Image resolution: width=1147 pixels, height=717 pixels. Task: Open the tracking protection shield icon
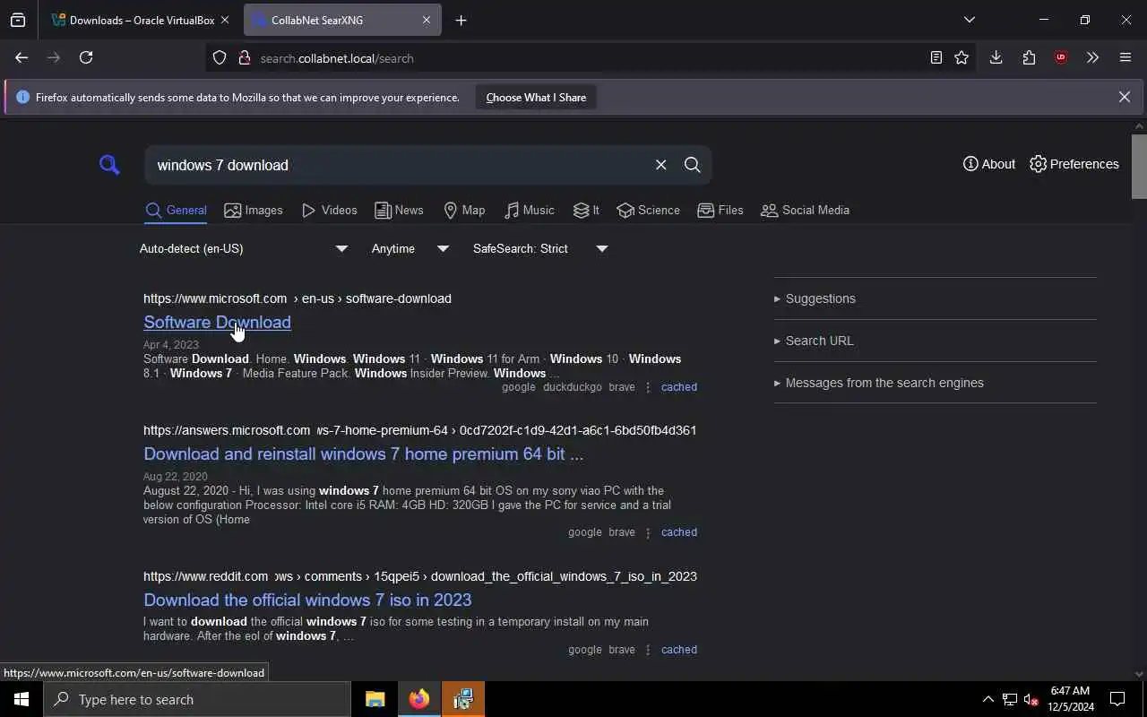coord(220,58)
